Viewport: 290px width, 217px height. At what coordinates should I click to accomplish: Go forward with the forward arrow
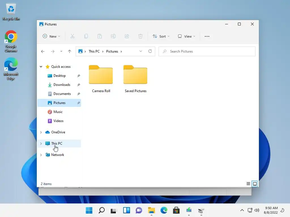point(53,51)
